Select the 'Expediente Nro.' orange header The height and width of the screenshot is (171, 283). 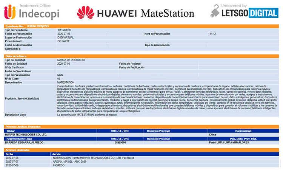pos(141,26)
